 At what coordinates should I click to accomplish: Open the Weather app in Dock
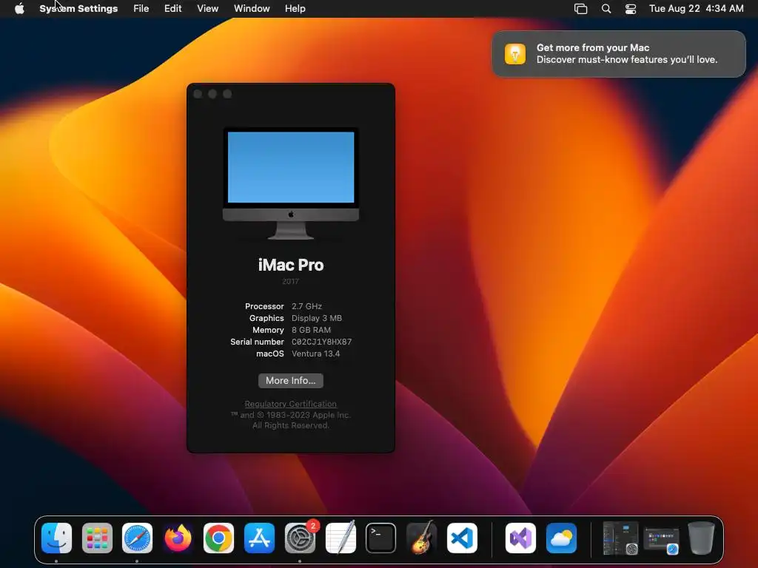click(x=561, y=538)
